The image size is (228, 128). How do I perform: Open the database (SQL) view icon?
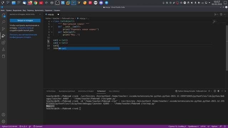3,56
